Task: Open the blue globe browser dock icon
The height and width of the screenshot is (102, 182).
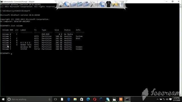Action: coord(102,4)
